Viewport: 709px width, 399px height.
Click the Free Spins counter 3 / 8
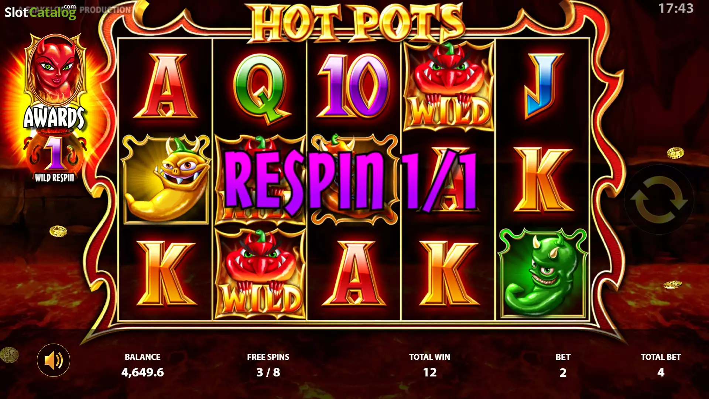click(268, 372)
